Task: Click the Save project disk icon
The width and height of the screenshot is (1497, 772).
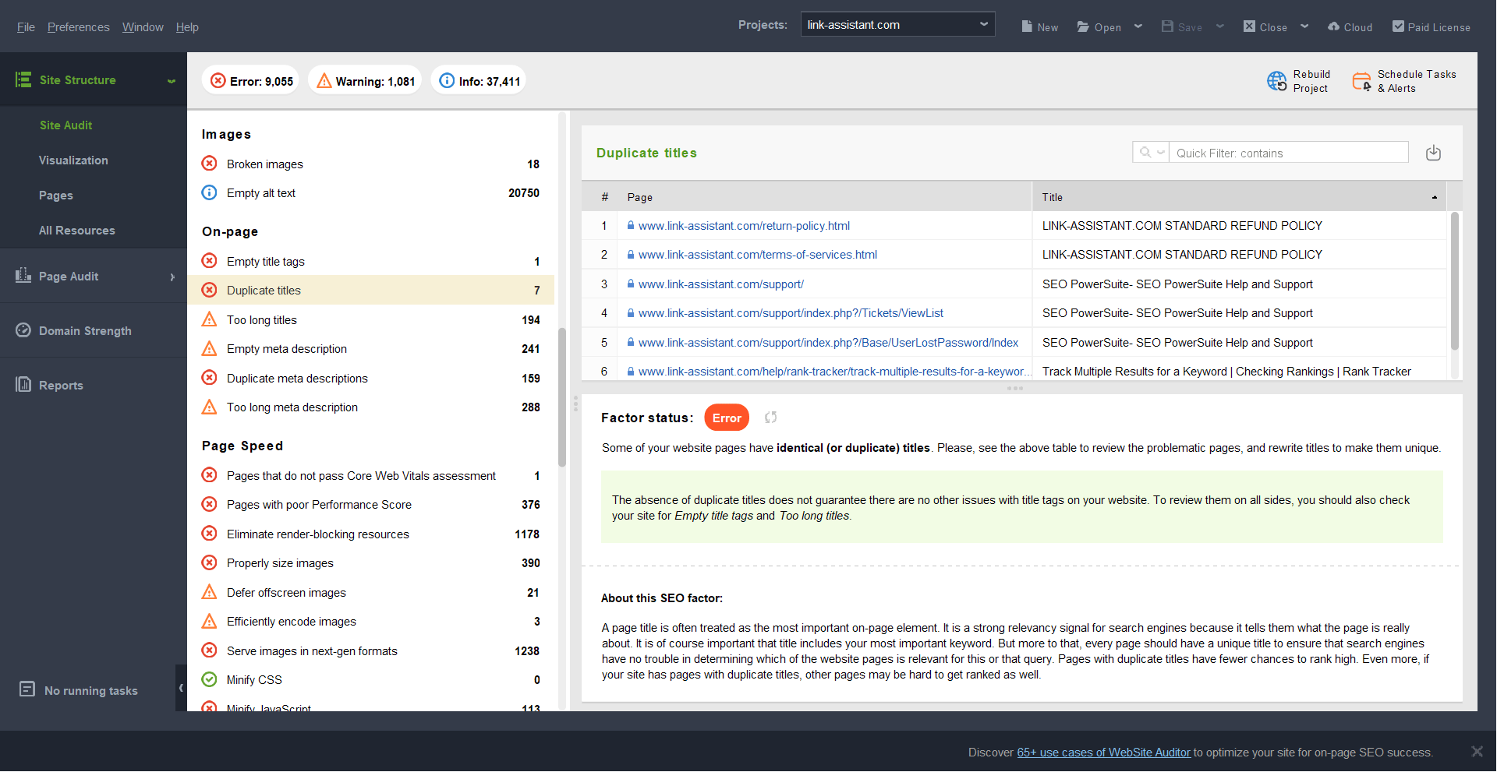Action: 1167,26
